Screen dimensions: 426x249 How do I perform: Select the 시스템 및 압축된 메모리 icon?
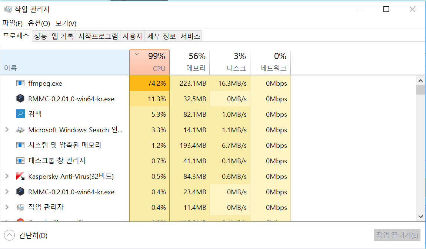(x=20, y=145)
